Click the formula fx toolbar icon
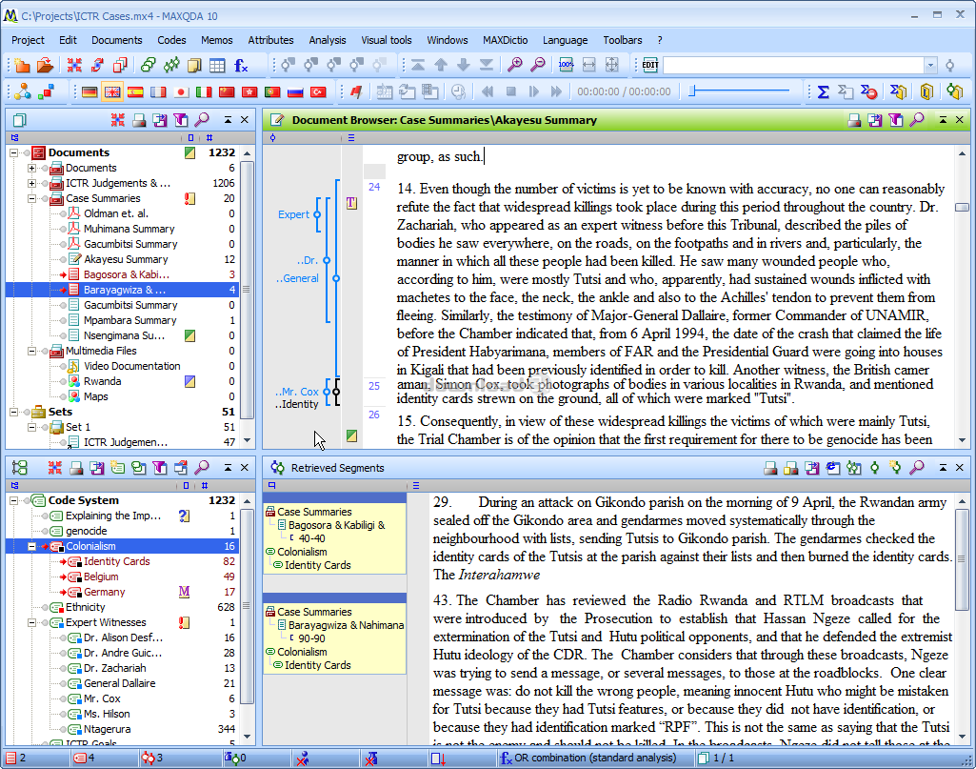976x769 pixels. point(242,65)
